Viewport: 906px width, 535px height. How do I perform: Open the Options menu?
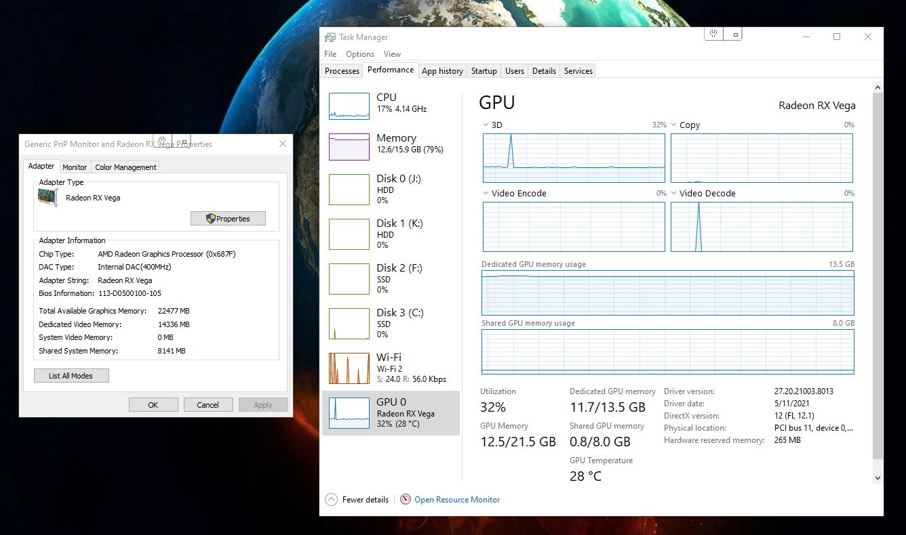tap(360, 54)
